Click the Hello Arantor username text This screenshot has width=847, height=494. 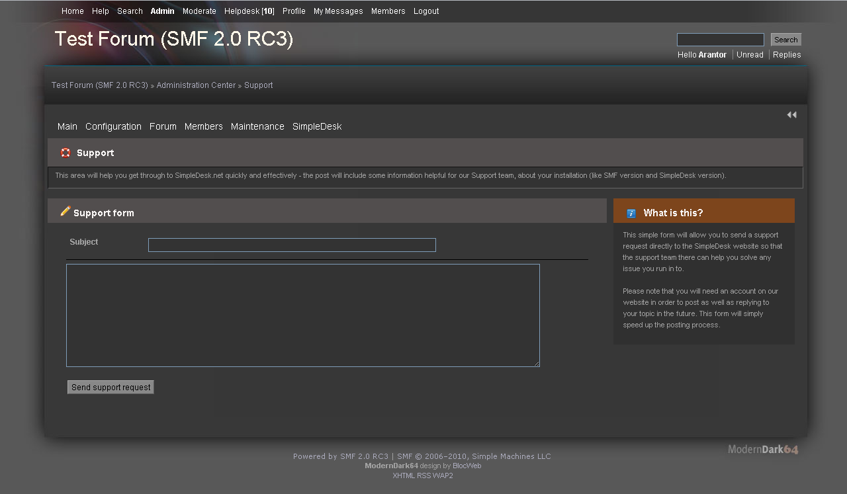coord(702,55)
